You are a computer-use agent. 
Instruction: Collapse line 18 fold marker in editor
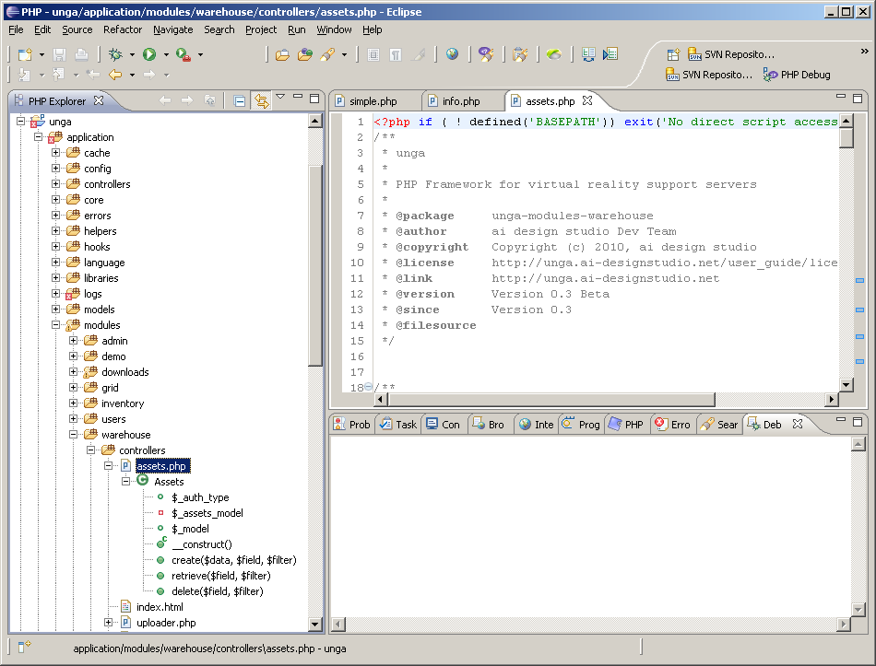pyautogui.click(x=369, y=387)
